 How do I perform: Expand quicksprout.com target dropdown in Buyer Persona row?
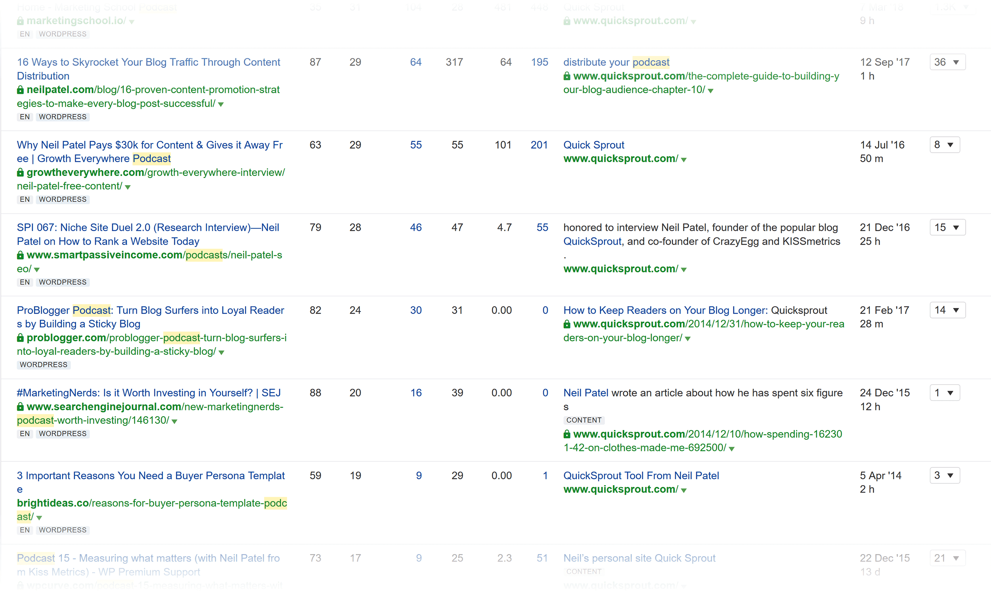point(684,490)
